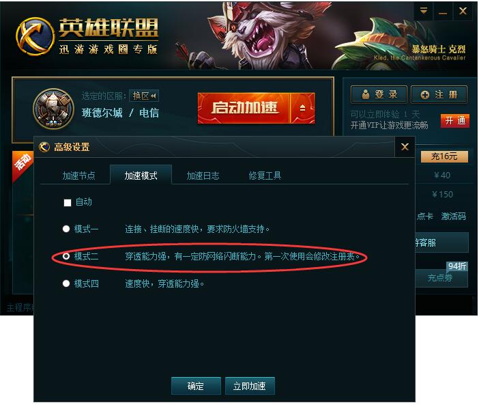Click the 确定 confirm button
Viewport: 479px width, 405px height.
point(196,386)
